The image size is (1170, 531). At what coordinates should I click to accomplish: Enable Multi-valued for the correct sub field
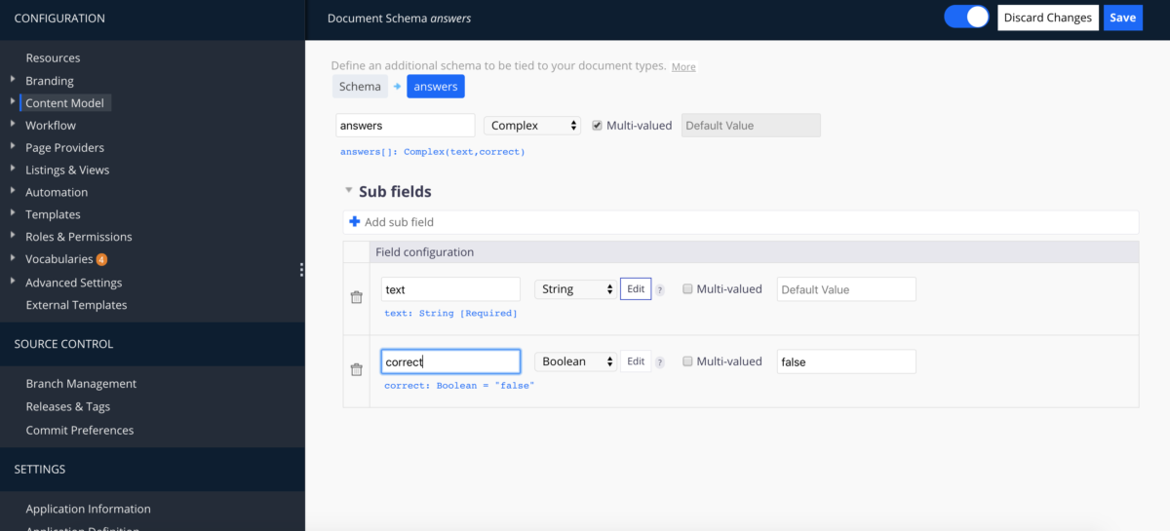pos(688,361)
